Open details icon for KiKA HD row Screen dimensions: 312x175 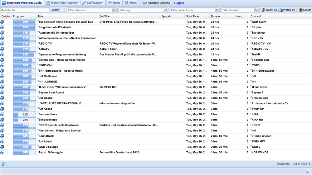click(x=2, y=120)
